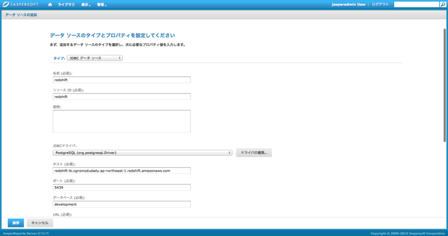Click the ポート field showing 5439
The width and height of the screenshot is (448, 236).
point(122,187)
